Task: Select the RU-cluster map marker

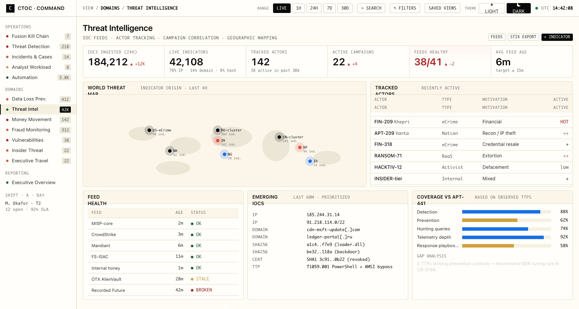Action: [218, 130]
